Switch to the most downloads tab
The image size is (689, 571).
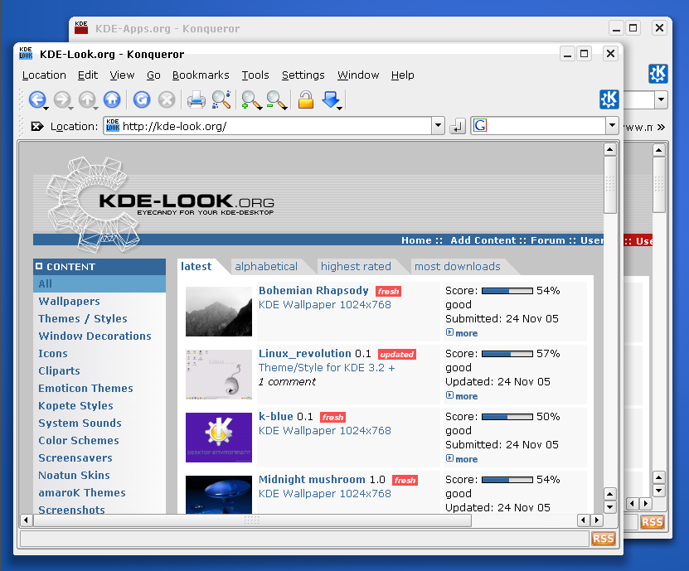coord(458,267)
